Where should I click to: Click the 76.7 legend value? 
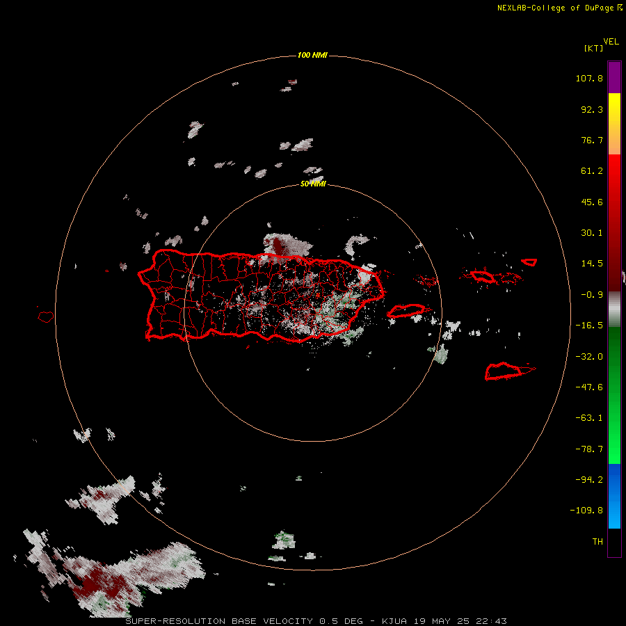pos(592,140)
